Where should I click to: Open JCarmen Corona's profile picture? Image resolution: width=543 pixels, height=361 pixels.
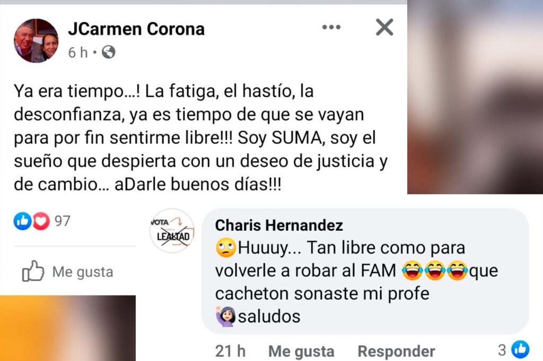coord(36,40)
